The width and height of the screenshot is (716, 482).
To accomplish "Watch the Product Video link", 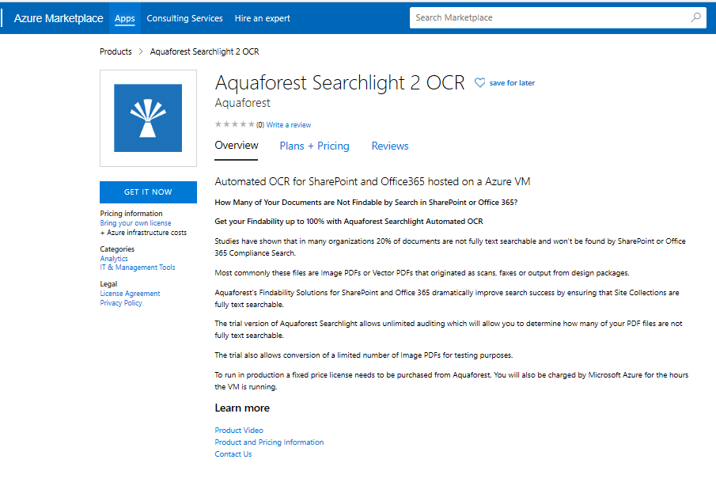I will (239, 431).
